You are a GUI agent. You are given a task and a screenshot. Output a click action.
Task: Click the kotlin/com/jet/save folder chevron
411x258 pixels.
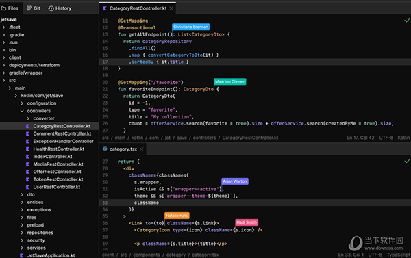(x=16, y=96)
